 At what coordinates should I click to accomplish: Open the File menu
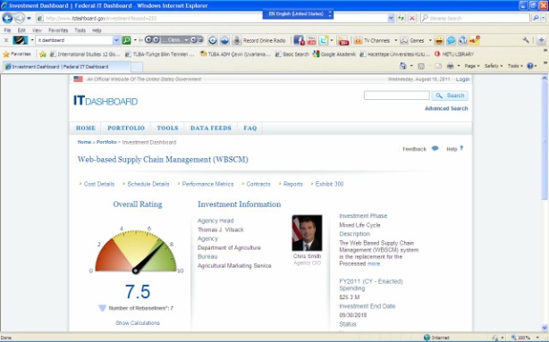(x=7, y=30)
